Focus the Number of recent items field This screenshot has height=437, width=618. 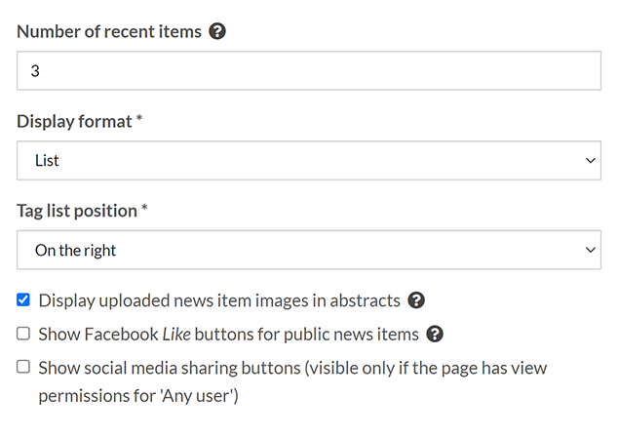[308, 70]
